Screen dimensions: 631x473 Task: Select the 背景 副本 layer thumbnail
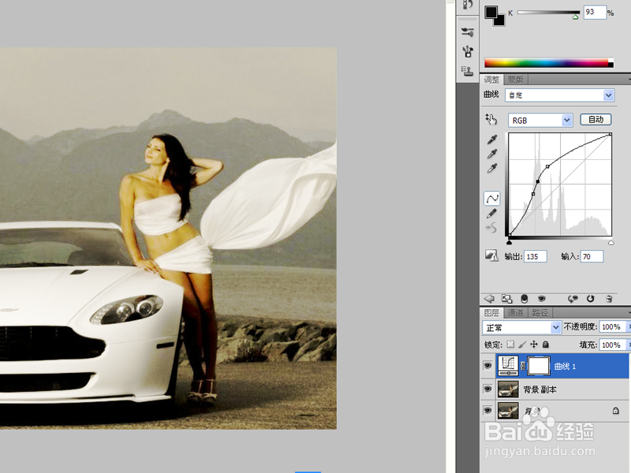pos(508,389)
